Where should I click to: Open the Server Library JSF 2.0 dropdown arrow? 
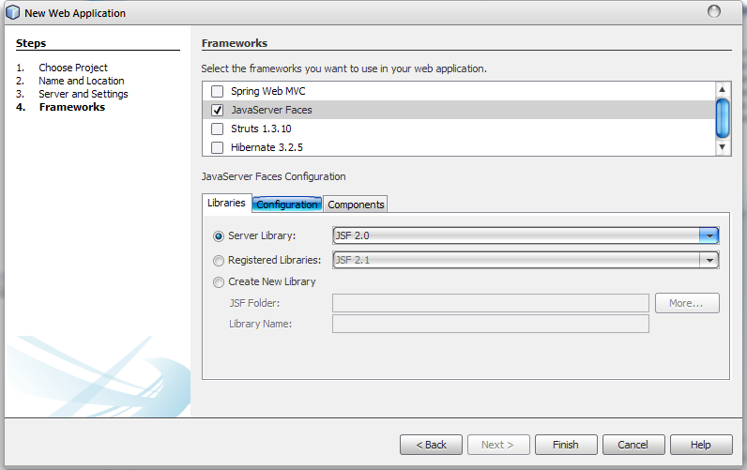coord(709,235)
